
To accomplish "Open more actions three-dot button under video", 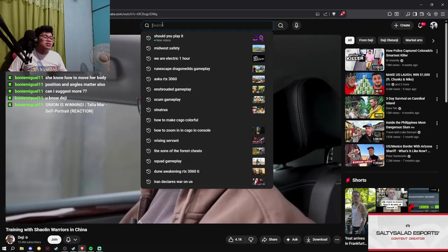I will click(337, 239).
